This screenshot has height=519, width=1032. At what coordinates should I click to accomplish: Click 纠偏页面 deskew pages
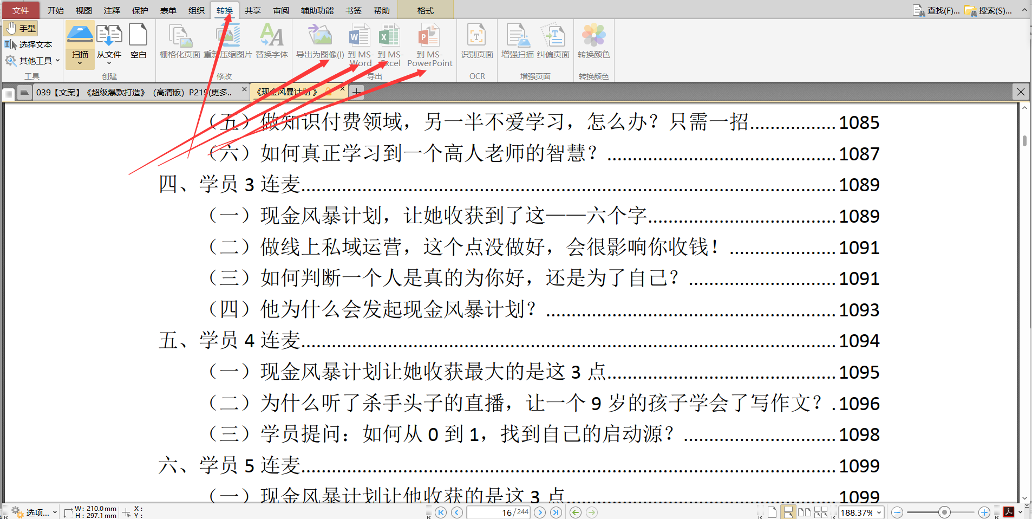[x=553, y=42]
